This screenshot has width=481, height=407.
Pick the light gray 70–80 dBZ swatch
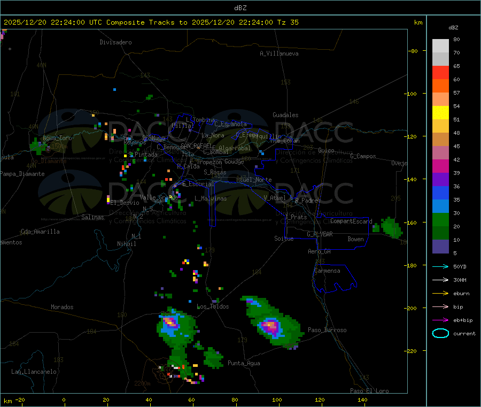pyautogui.click(x=440, y=46)
